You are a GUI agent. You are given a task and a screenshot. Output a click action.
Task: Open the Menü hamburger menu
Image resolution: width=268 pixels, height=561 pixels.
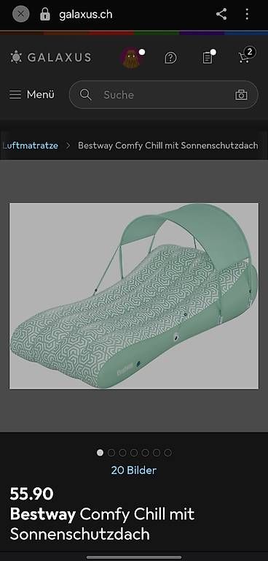point(32,95)
